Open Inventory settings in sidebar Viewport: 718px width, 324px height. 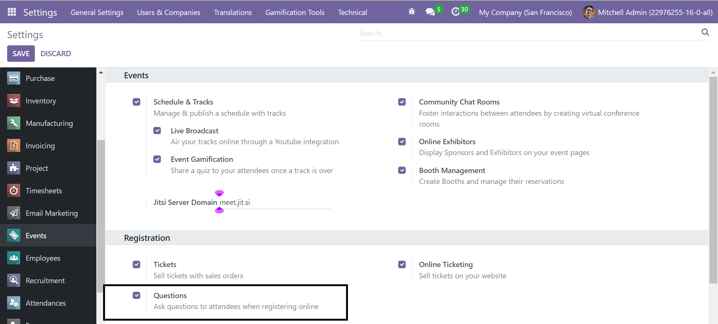coord(48,101)
